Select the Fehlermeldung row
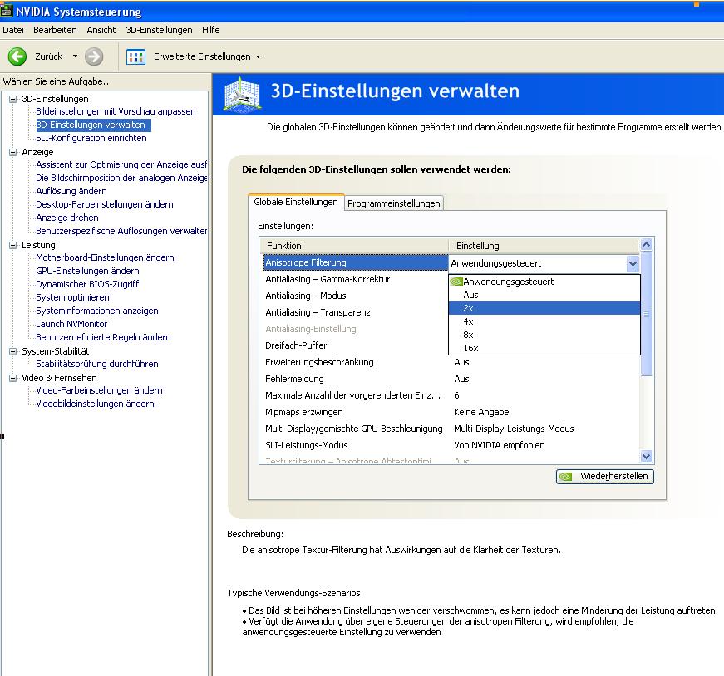The width and height of the screenshot is (724, 676). [451, 379]
